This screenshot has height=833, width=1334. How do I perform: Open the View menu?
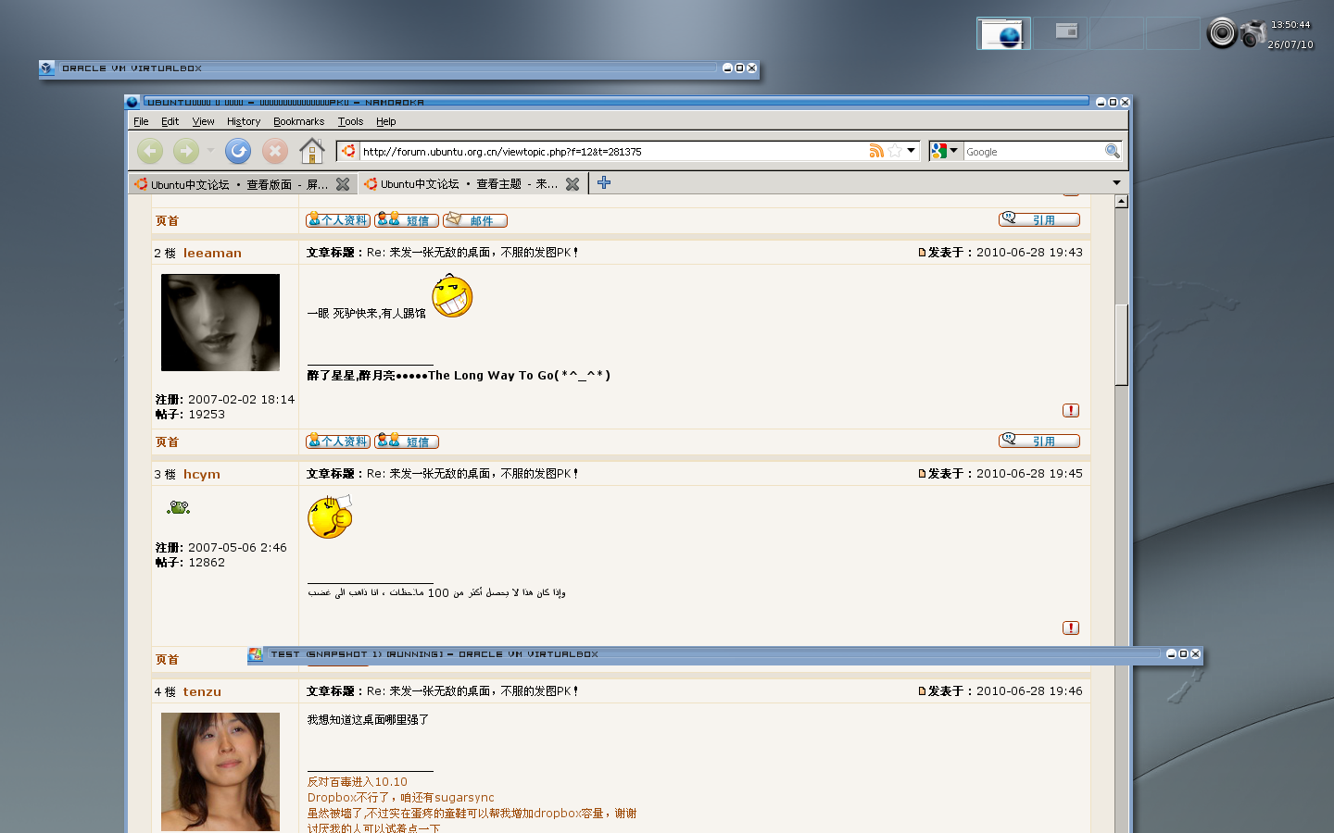point(203,121)
